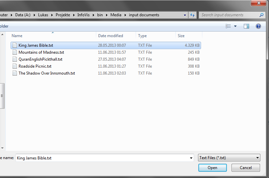
Task: Go to Media folder in the breadcrumb
Action: (x=116, y=15)
